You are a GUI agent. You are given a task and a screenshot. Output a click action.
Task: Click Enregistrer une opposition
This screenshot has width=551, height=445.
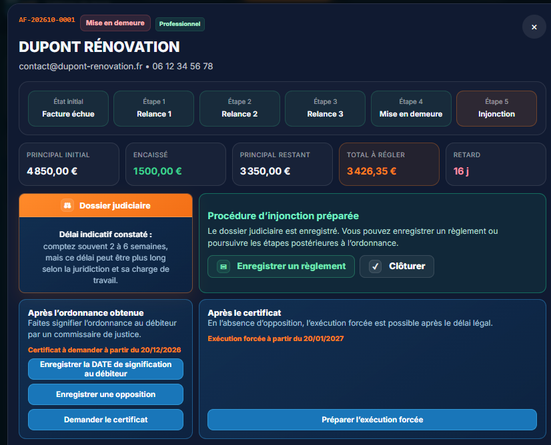point(106,394)
